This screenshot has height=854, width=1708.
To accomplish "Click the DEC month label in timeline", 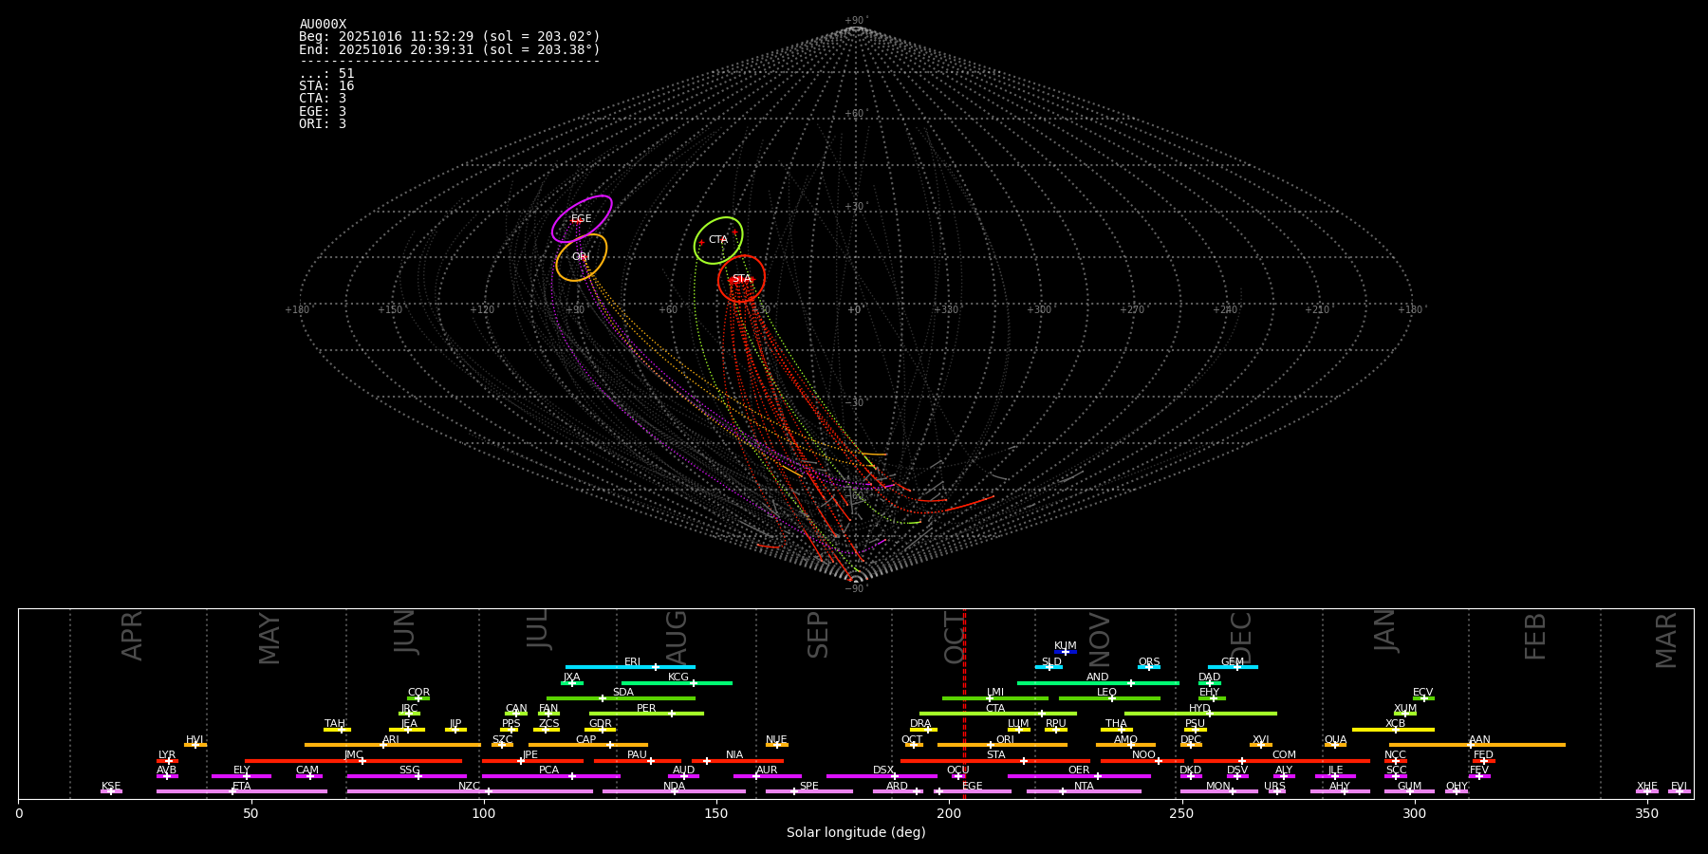I will click(1241, 636).
